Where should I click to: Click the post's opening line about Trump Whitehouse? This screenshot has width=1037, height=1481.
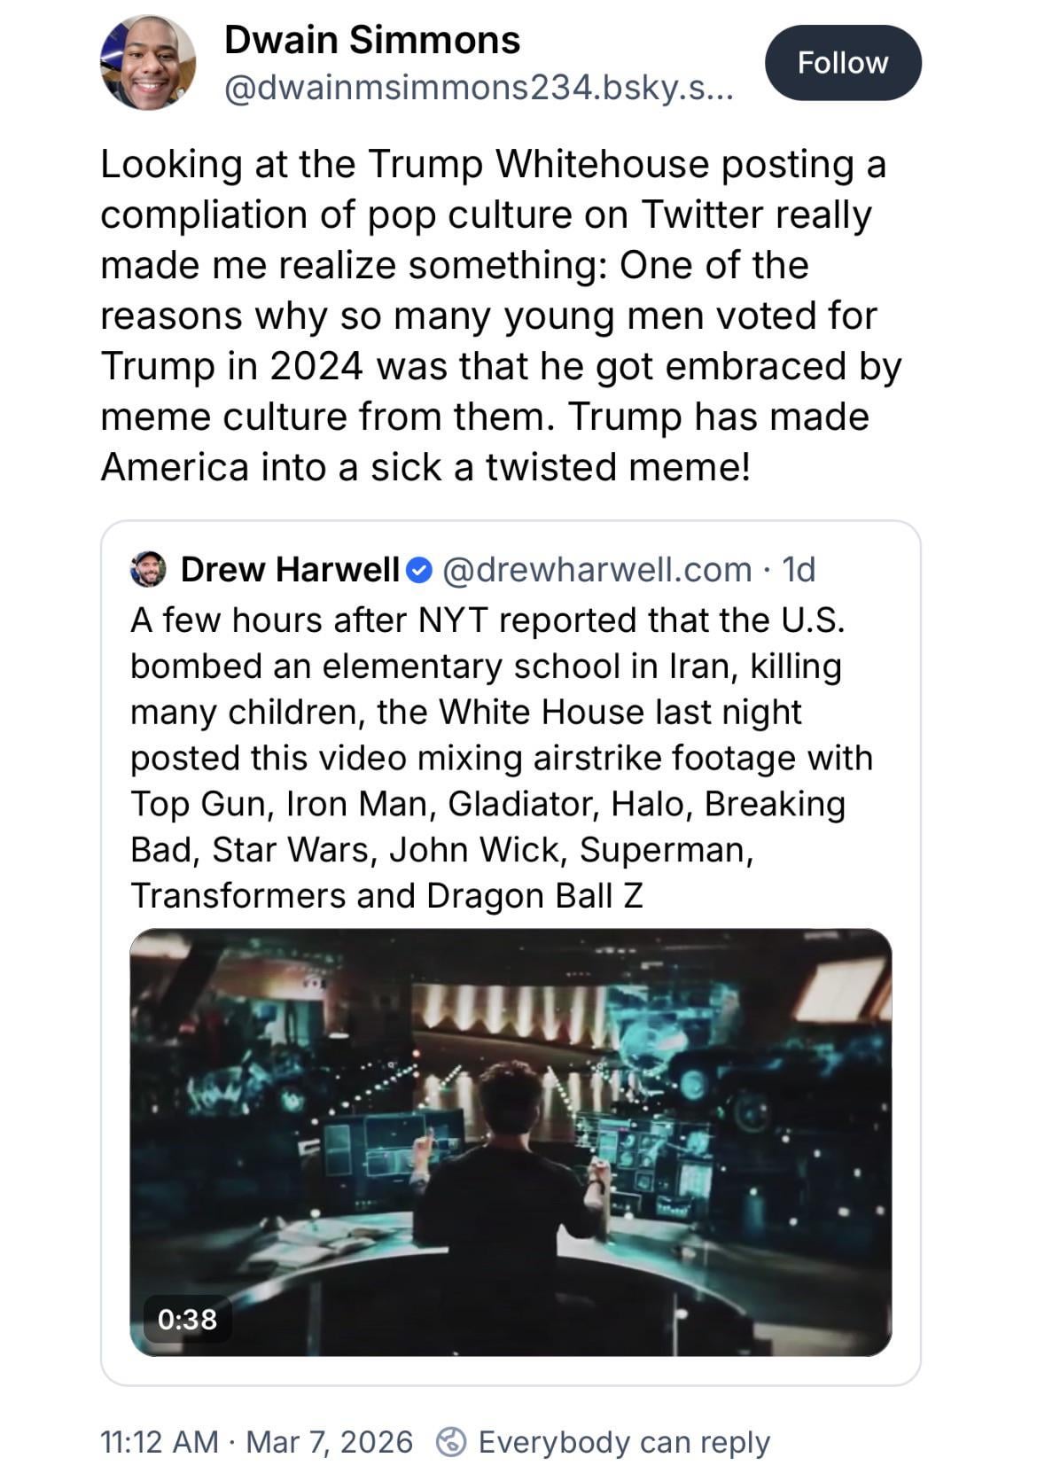click(x=493, y=164)
